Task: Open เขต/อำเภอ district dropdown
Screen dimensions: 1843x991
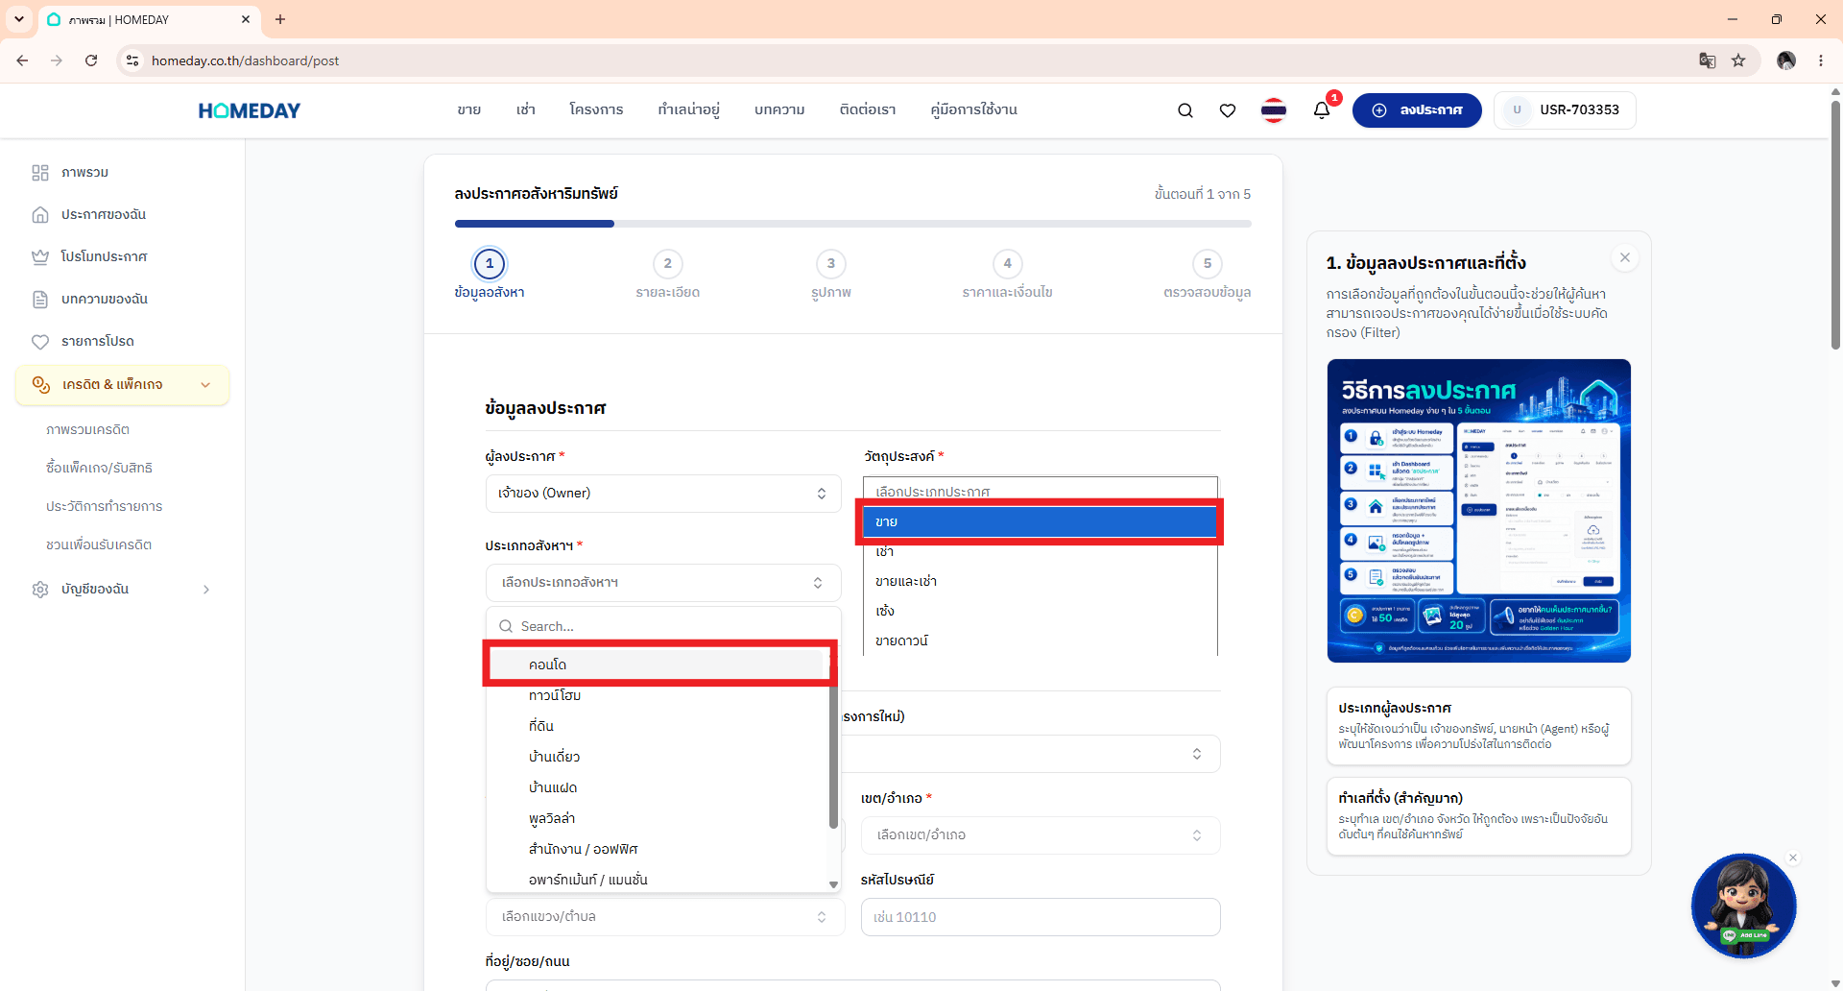Action: pyautogui.click(x=1041, y=835)
